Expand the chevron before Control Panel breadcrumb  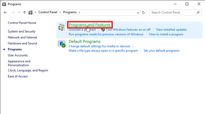(35, 12)
